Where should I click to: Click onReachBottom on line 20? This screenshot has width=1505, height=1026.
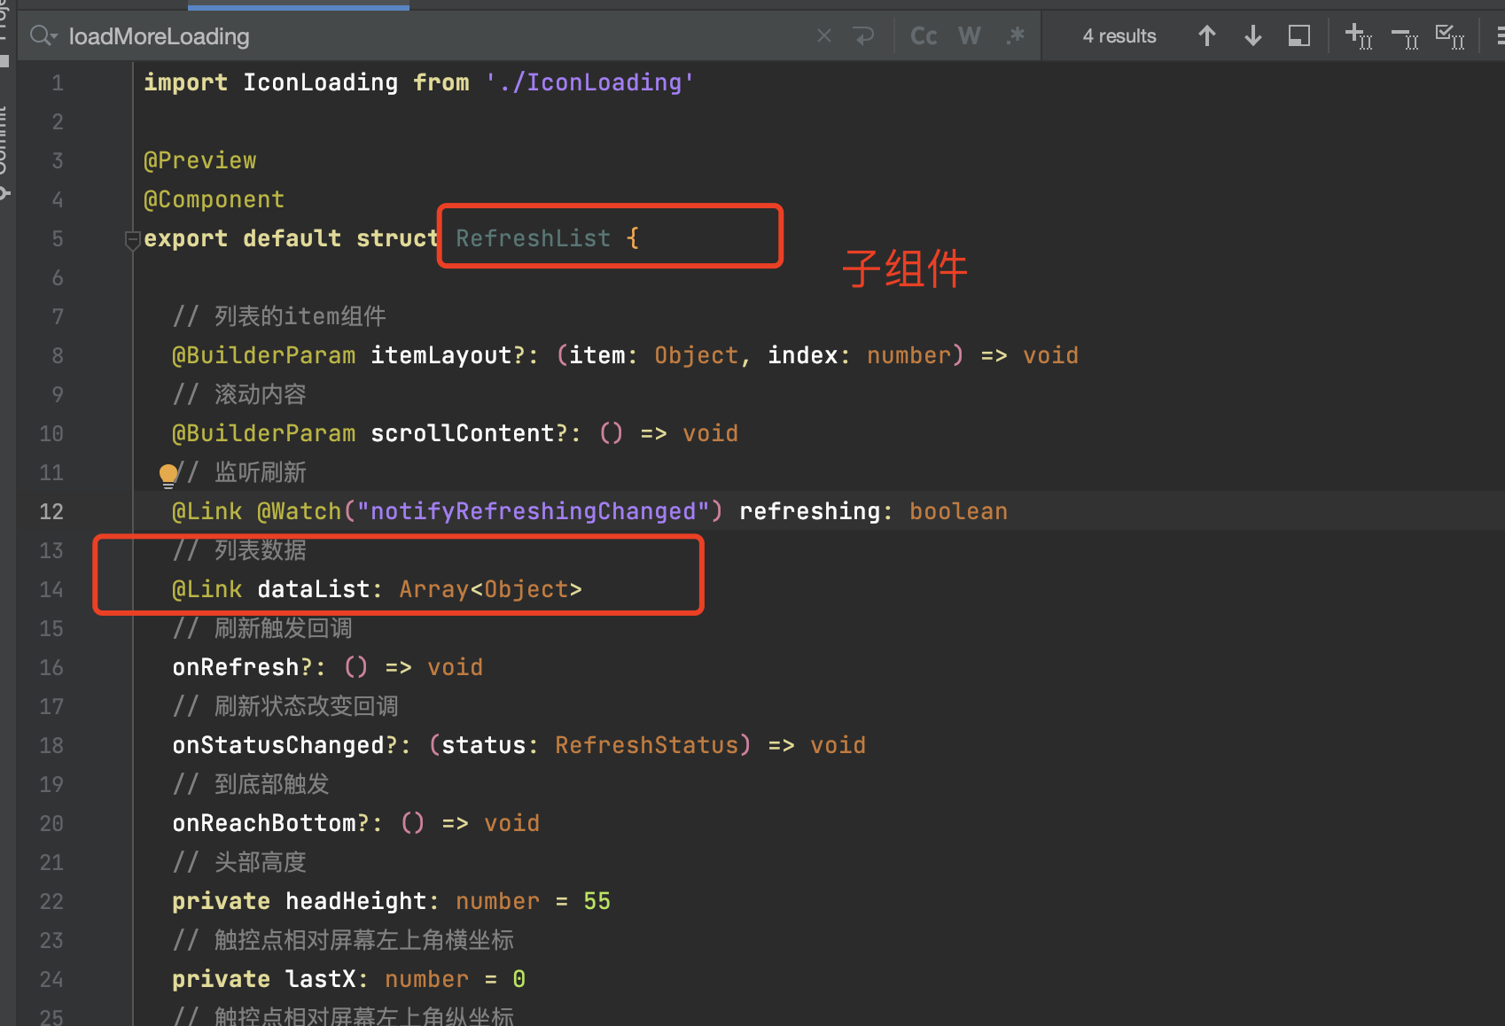[264, 823]
